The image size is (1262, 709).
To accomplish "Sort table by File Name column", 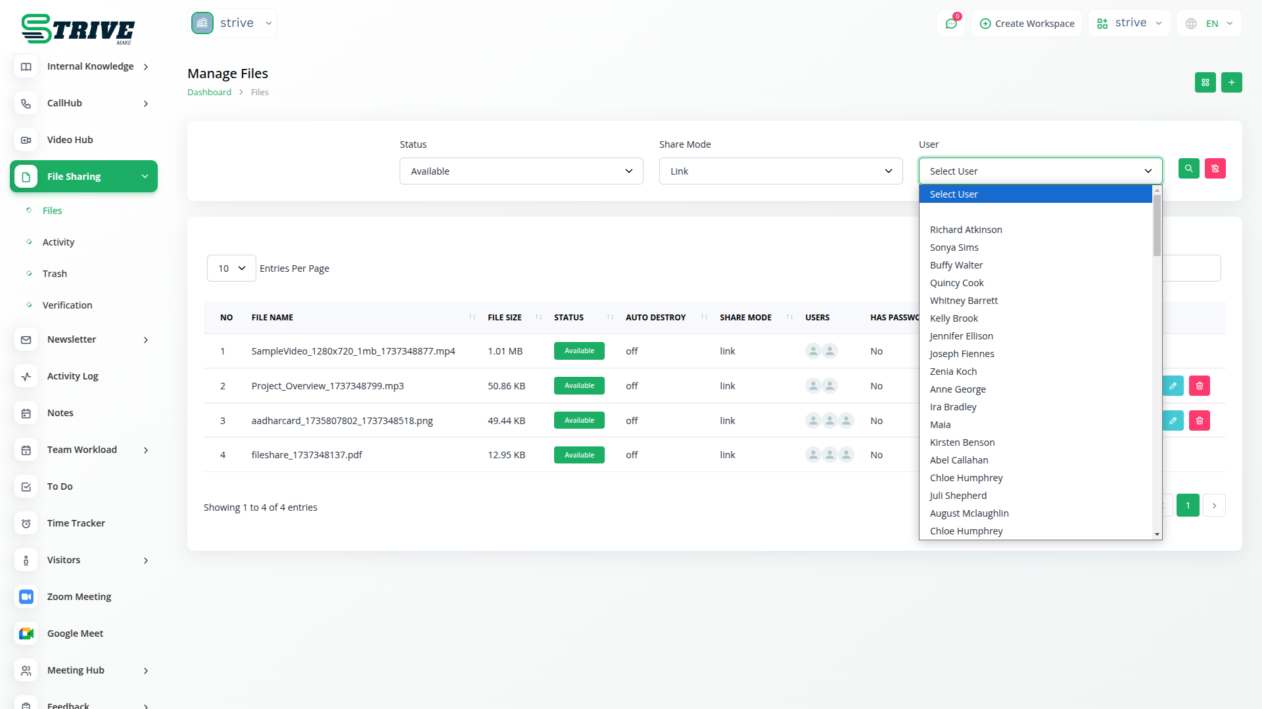I will [272, 318].
